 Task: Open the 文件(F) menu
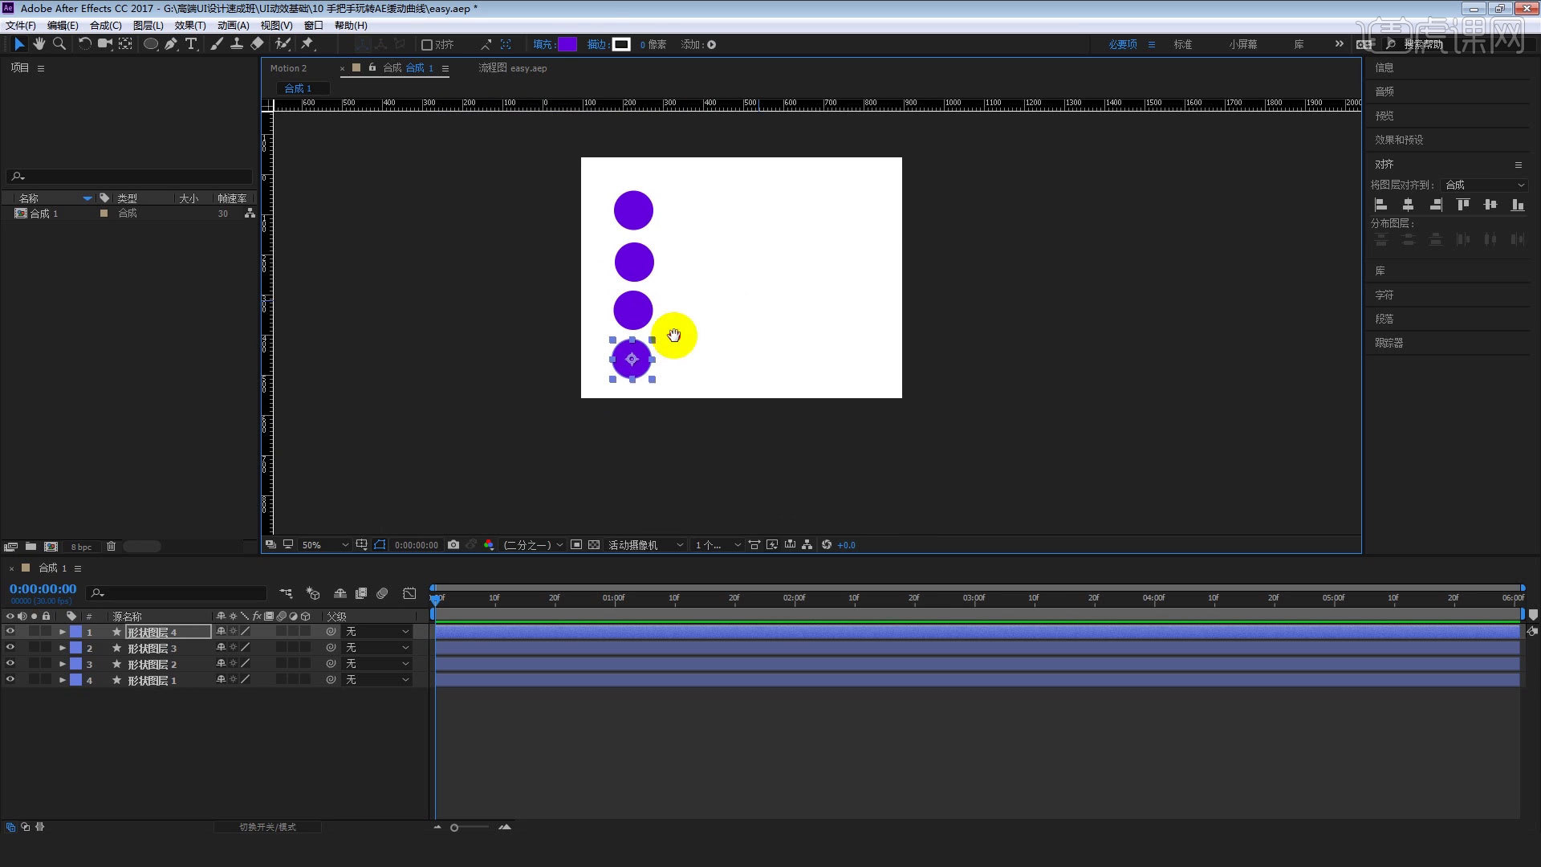pos(21,26)
